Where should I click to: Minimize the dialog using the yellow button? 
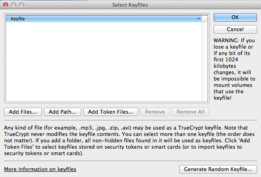(x=13, y=5)
